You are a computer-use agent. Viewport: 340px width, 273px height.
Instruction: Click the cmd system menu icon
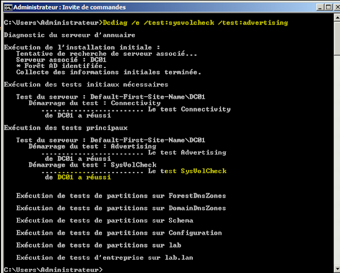[8, 7]
